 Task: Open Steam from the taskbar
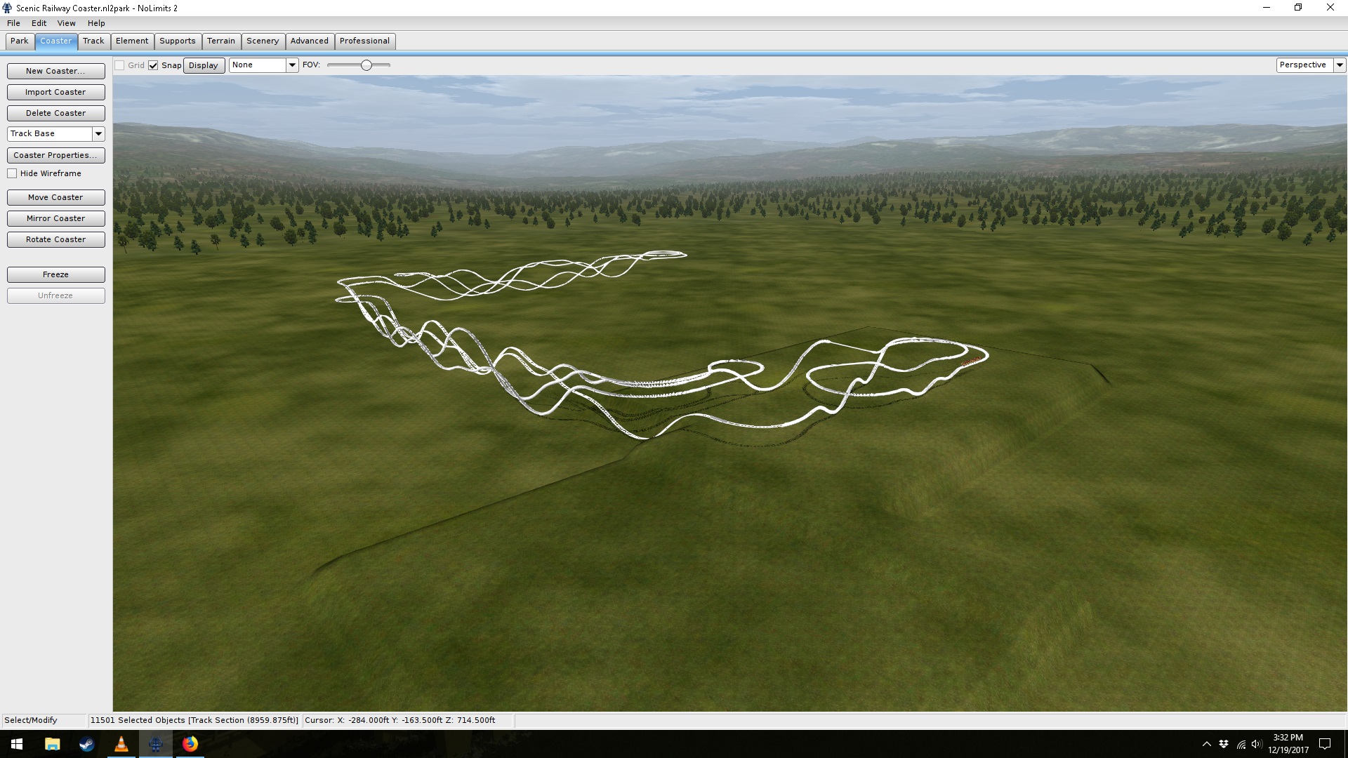coord(86,744)
